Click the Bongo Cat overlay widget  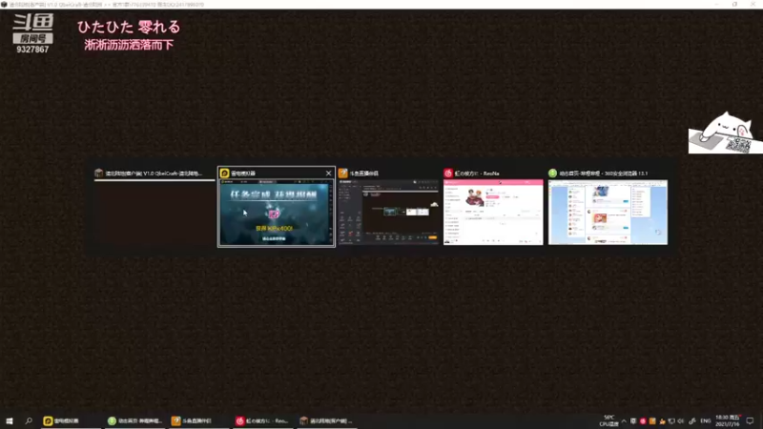pyautogui.click(x=726, y=133)
